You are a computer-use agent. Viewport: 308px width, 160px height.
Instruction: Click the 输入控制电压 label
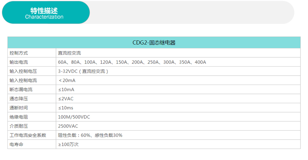pyautogui.click(x=23, y=71)
